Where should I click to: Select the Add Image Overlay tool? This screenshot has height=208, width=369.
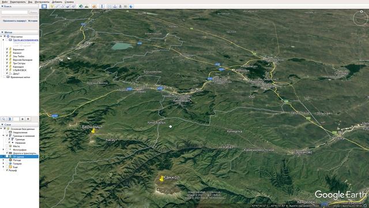(68, 6)
